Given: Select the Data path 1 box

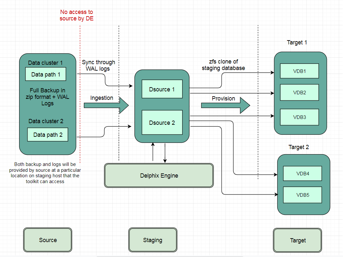Looking at the screenshot, I should (x=46, y=75).
